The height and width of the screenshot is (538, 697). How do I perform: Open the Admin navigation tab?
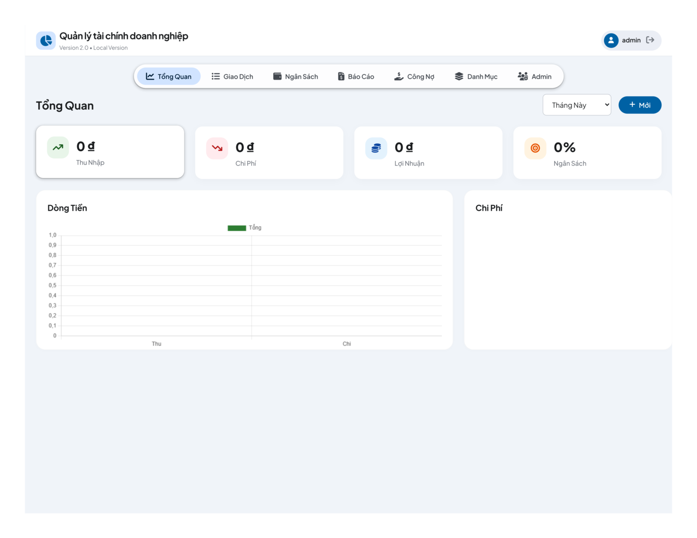pos(535,77)
